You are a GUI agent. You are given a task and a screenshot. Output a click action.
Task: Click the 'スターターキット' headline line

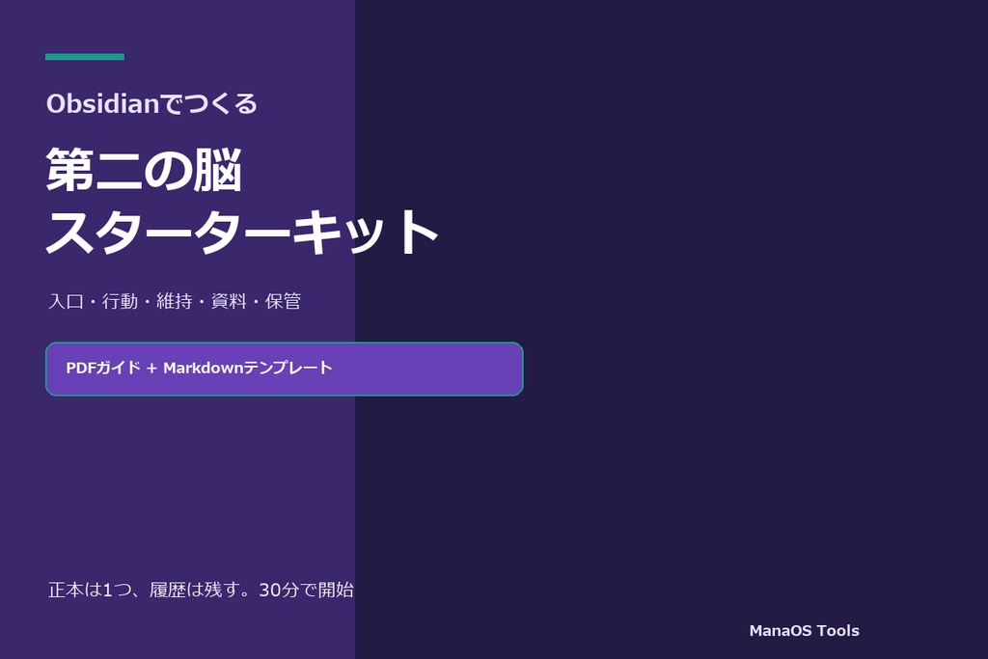(x=242, y=232)
